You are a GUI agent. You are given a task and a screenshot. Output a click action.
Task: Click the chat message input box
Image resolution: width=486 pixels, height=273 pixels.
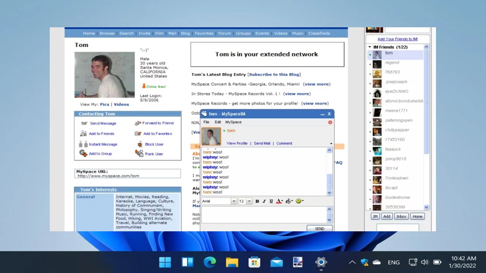pyautogui.click(x=264, y=215)
